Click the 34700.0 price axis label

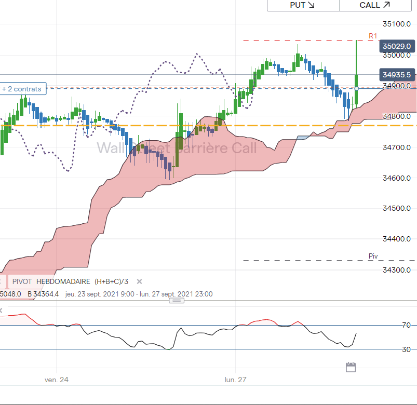click(x=397, y=147)
